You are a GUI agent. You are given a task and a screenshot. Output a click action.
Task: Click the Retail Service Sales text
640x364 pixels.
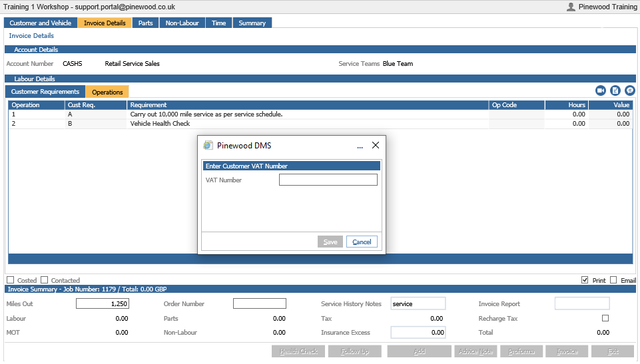click(x=132, y=64)
